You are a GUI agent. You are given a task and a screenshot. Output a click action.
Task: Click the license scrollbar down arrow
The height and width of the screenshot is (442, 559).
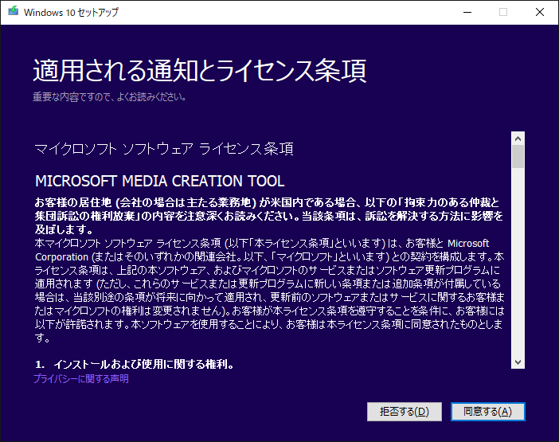click(x=518, y=362)
